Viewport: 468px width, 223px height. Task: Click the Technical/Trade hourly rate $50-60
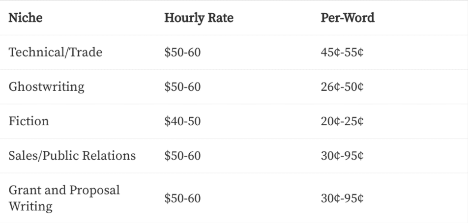(x=182, y=53)
